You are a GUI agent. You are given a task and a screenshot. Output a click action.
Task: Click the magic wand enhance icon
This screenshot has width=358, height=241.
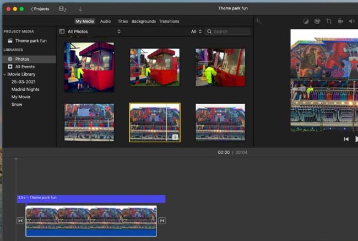(259, 21)
